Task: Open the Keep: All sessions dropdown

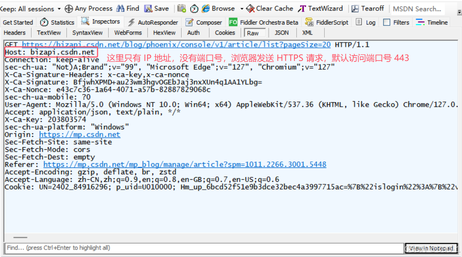Action: tap(31, 9)
